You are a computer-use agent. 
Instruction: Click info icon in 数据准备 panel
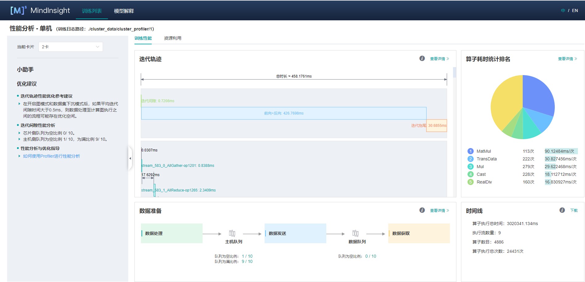422,210
